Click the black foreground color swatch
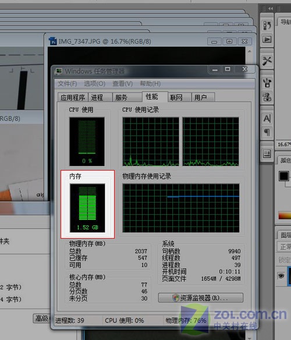291x340 pixels. tap(284, 176)
